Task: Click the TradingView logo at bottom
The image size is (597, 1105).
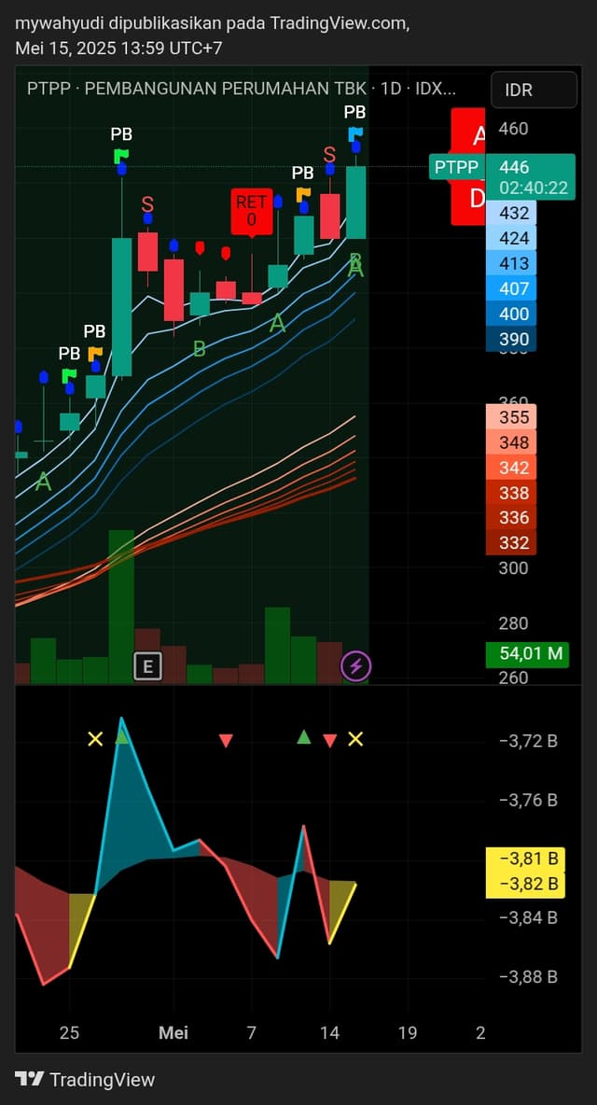Action: coord(85,1079)
